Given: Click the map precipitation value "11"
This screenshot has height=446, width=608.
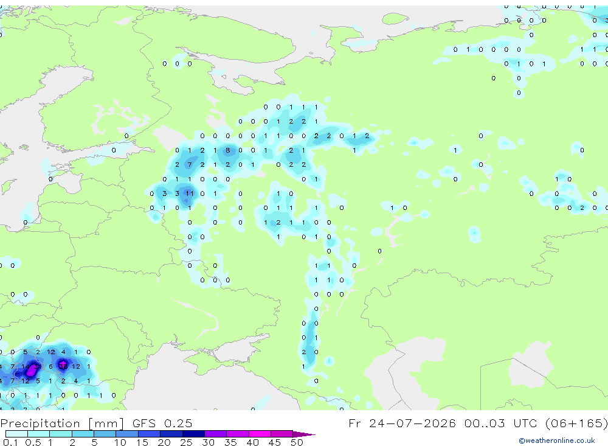Looking at the screenshot, I should coord(190,193).
